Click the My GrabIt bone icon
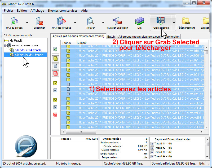The width and height of the screenshot is (212, 168). pos(6,41)
